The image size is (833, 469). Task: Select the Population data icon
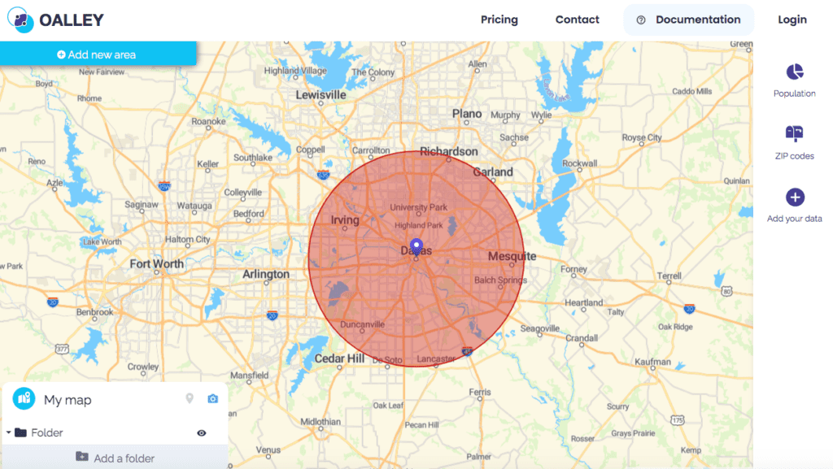click(794, 74)
